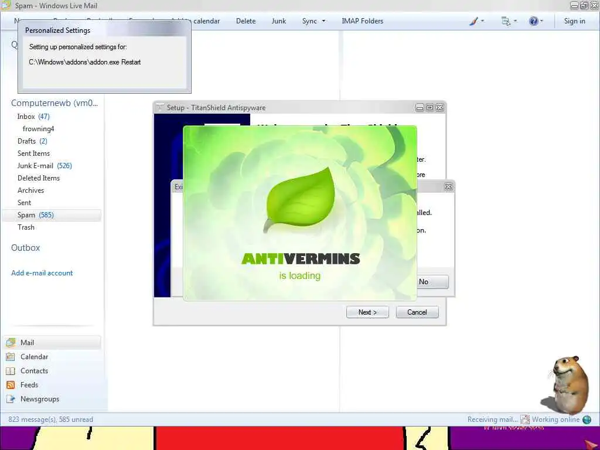The height and width of the screenshot is (450, 600).
Task: Open the paintbrush colorizer menu icon
Action: 473,21
